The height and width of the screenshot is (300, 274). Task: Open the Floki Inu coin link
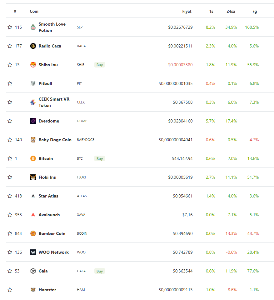click(47, 177)
